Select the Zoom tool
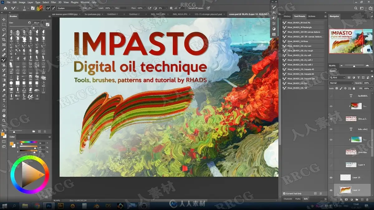374x210 pixels. [4, 120]
